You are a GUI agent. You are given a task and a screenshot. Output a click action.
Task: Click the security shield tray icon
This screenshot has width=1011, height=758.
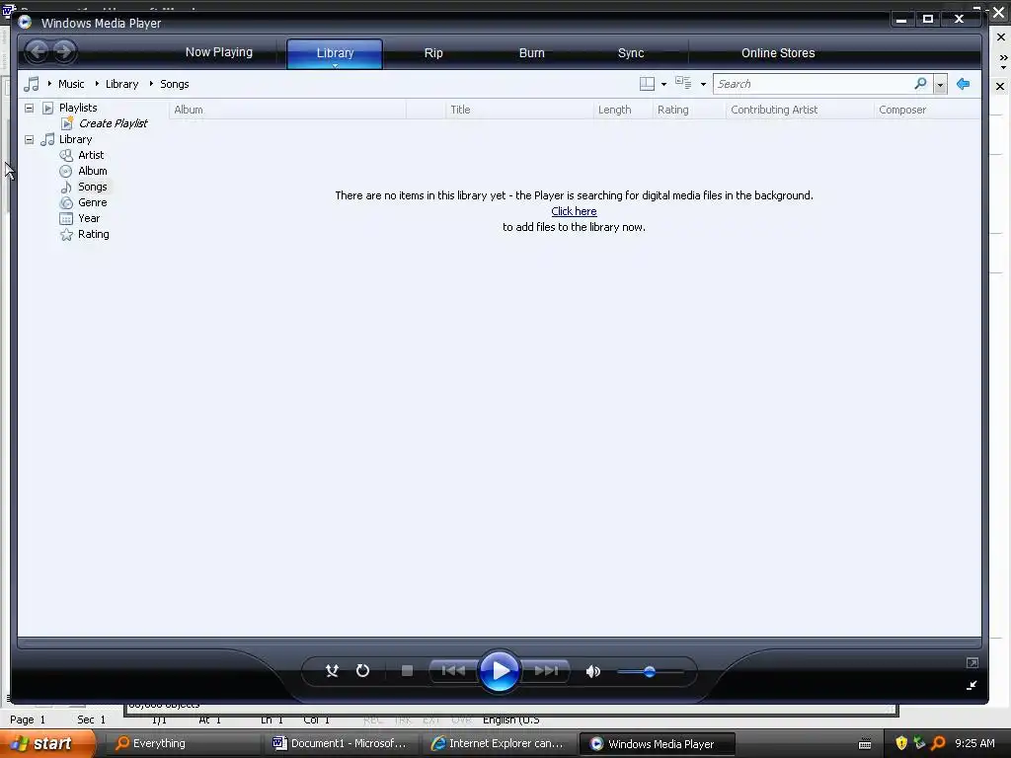click(901, 743)
